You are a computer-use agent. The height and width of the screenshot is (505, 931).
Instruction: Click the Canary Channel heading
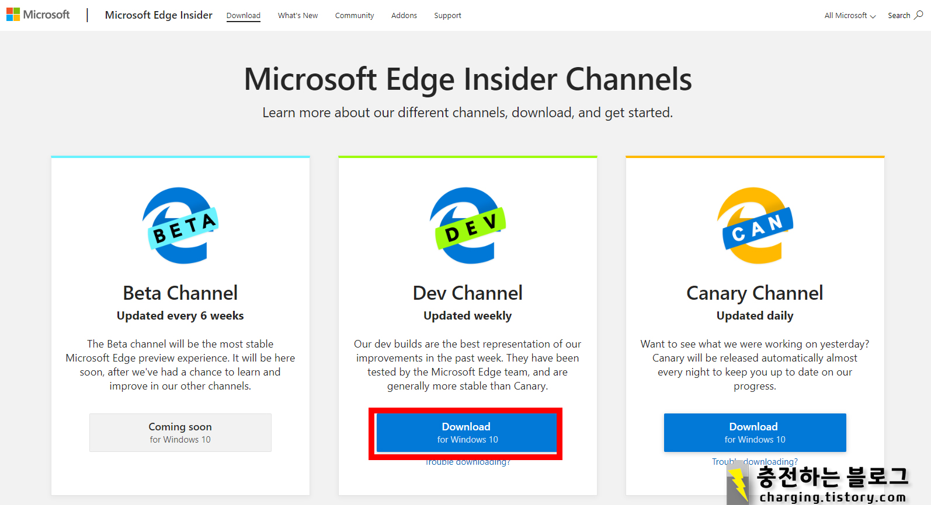[755, 293]
